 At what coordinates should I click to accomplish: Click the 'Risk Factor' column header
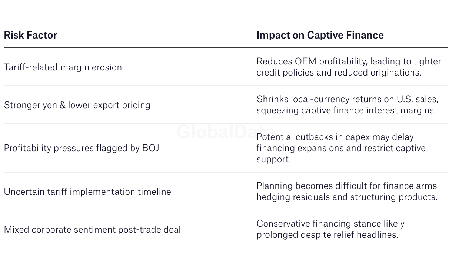click(30, 35)
